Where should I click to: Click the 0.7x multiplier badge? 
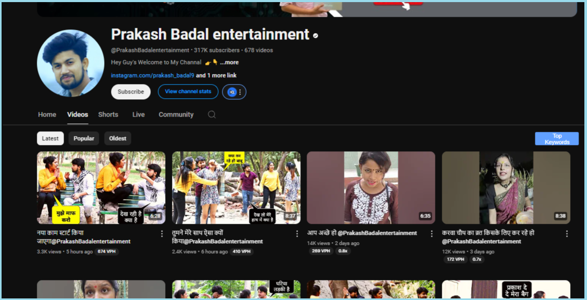[477, 259]
